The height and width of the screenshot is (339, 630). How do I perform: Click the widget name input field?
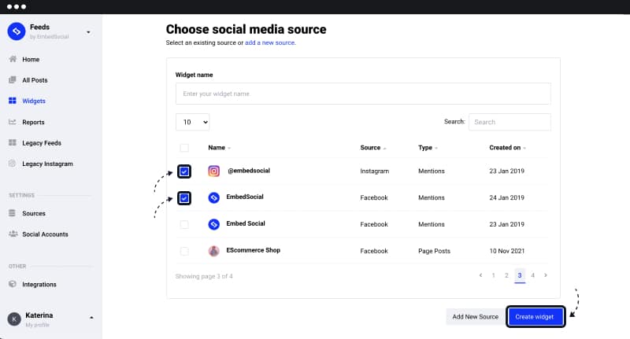click(363, 94)
